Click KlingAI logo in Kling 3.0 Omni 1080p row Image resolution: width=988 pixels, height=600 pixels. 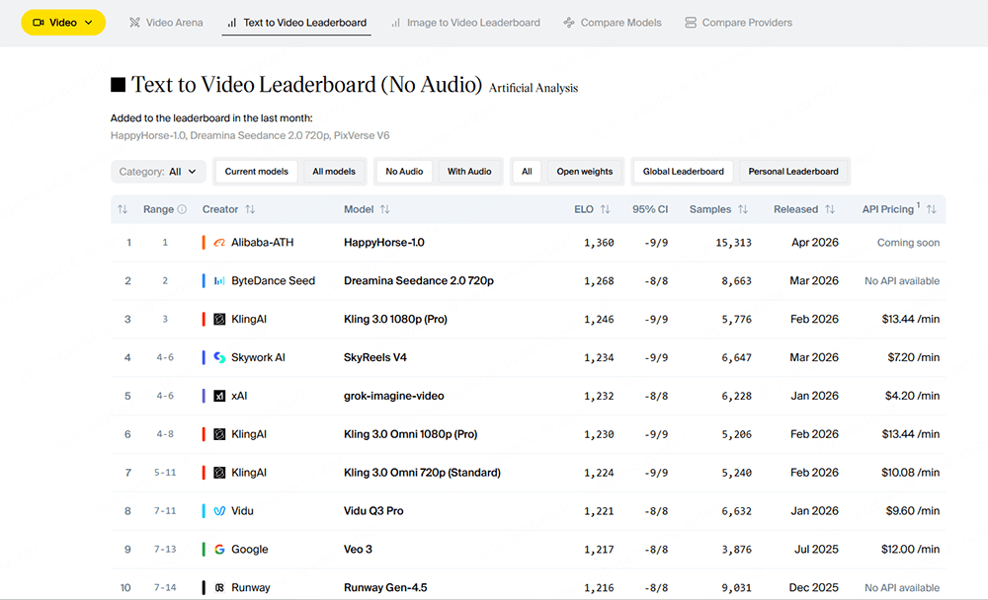[x=219, y=434]
